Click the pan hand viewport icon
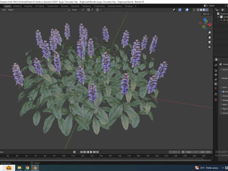Viewport: 228px width, 171px height. [x=209, y=38]
